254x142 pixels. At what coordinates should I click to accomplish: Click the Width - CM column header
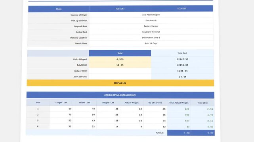[85, 103]
